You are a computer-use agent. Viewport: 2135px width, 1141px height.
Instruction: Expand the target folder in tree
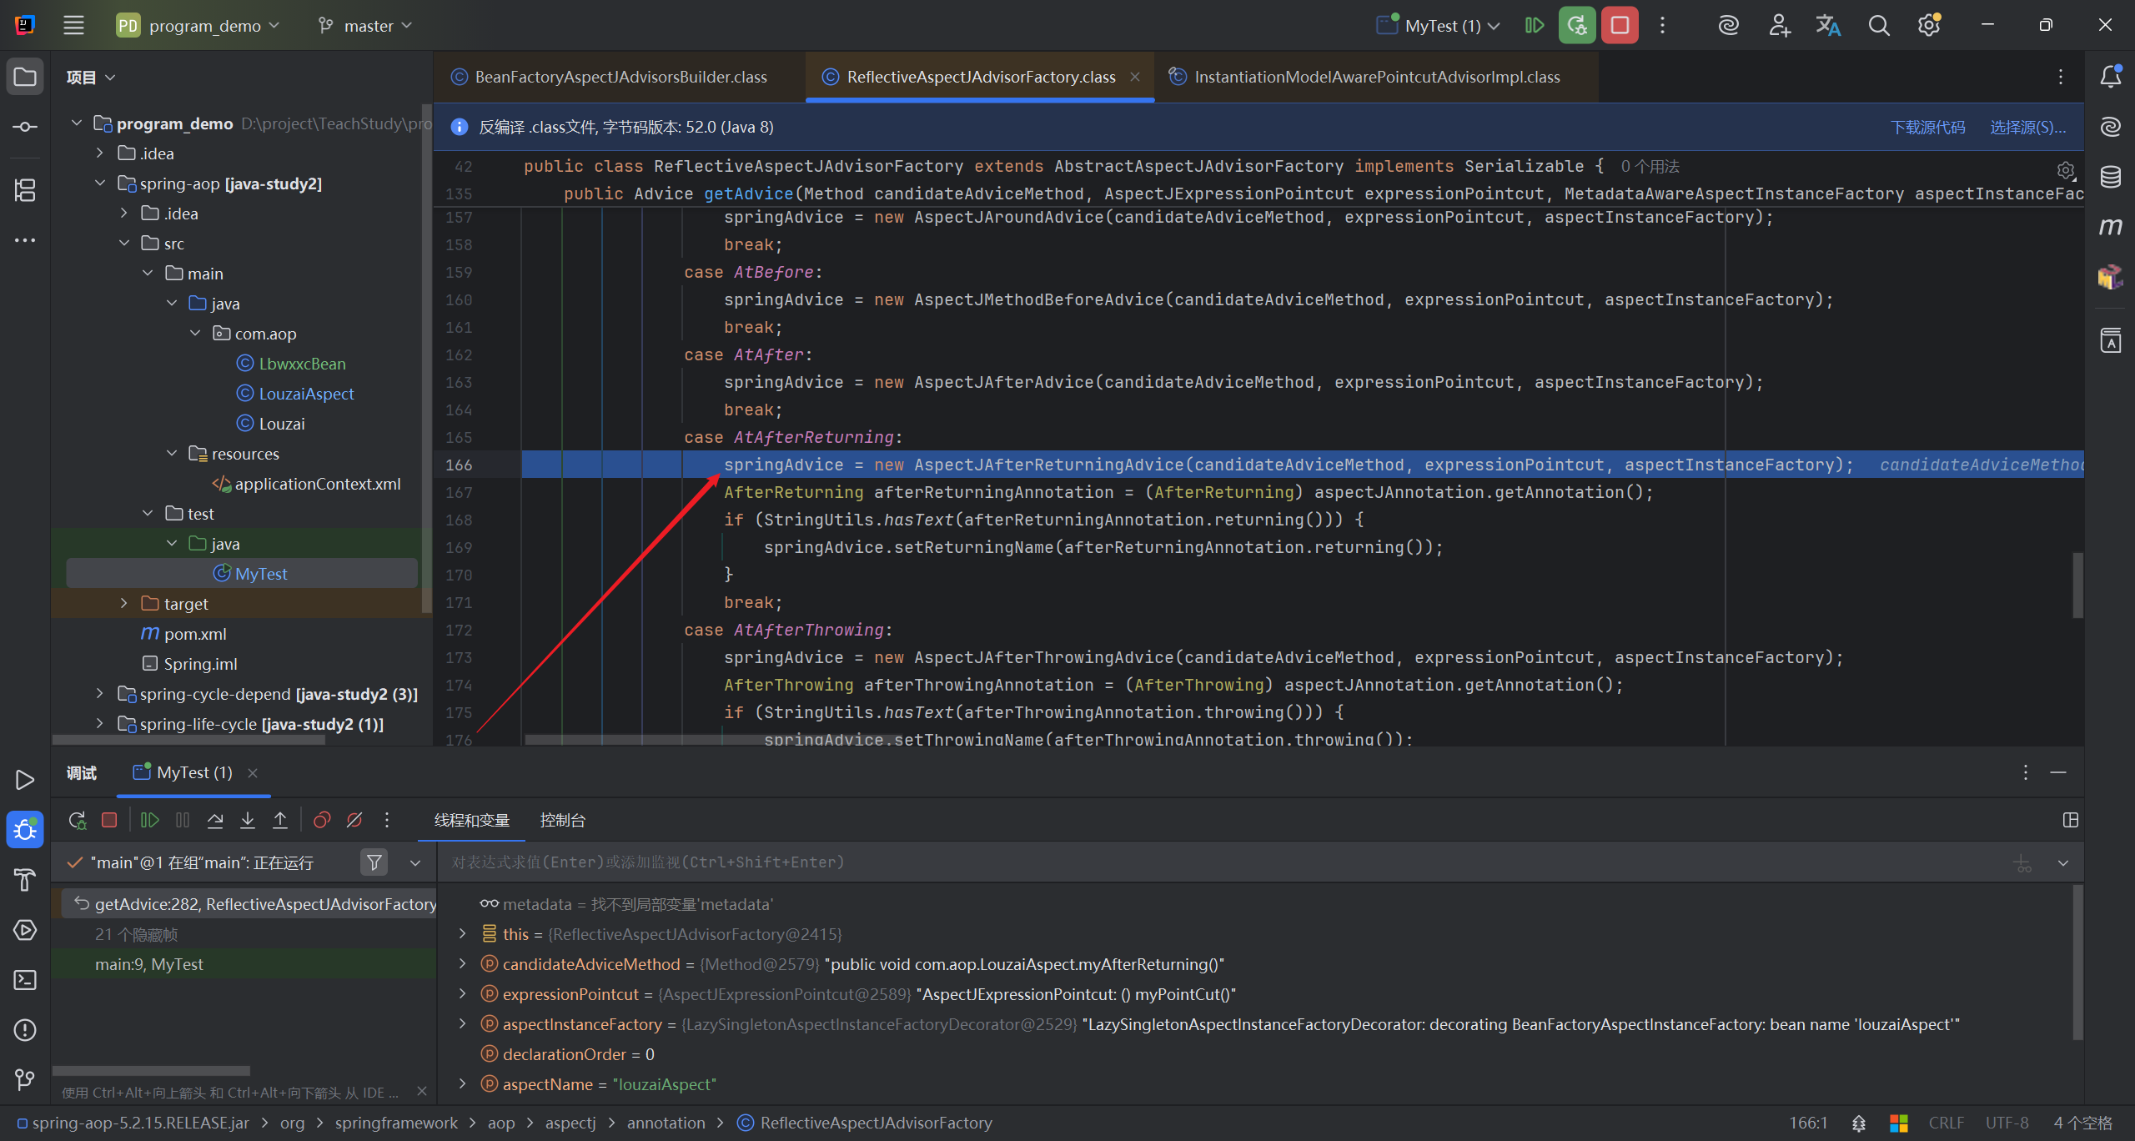pos(124,603)
